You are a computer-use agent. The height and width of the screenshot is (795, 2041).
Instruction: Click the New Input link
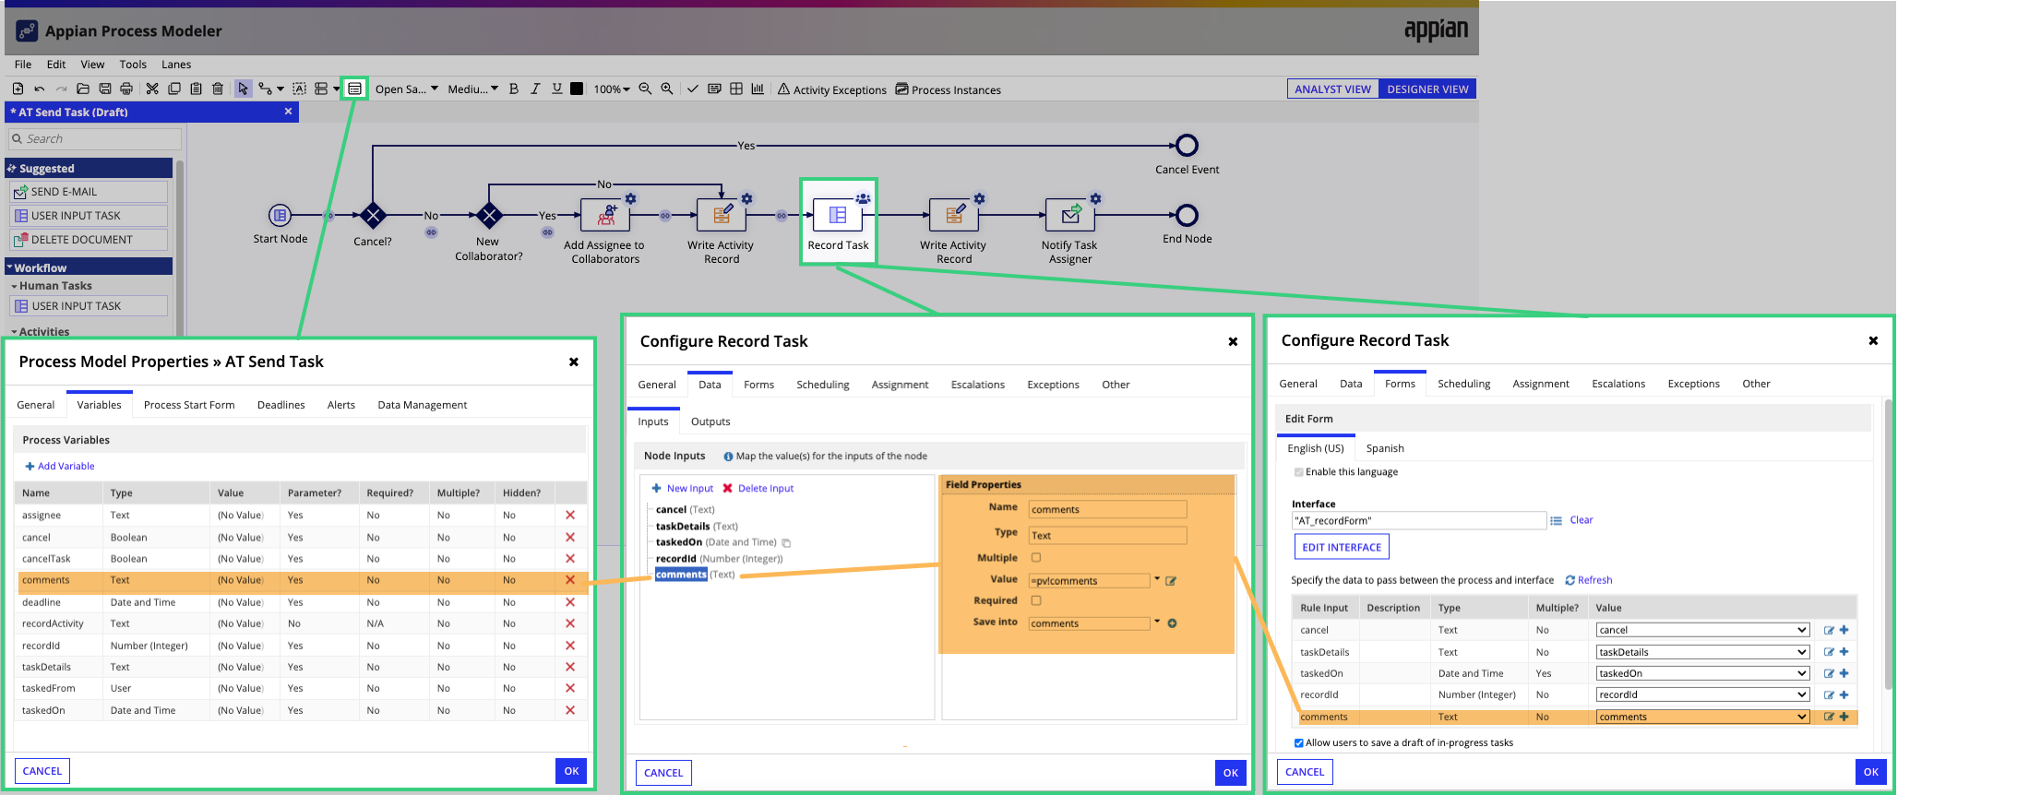[683, 489]
